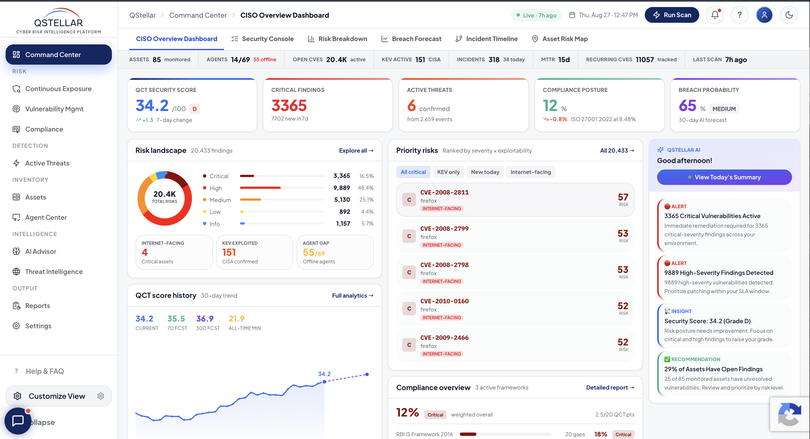Click the Security Score insight card
The image size is (810, 439).
(724, 325)
